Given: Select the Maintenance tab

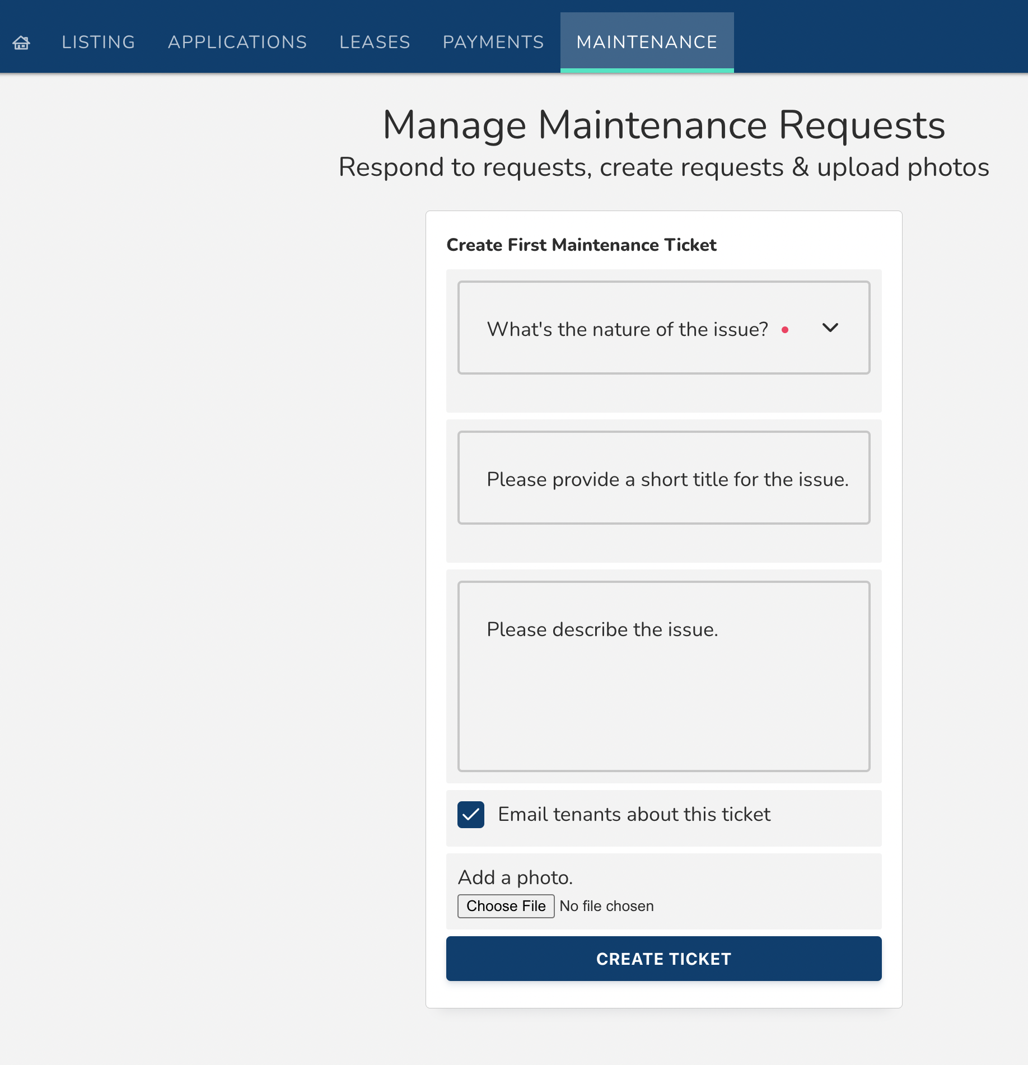Looking at the screenshot, I should [x=647, y=43].
